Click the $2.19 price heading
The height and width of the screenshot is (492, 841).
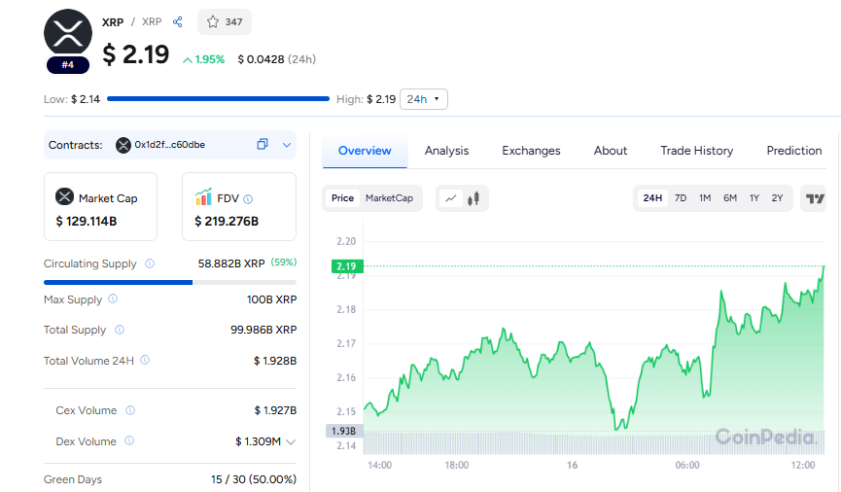coord(136,54)
